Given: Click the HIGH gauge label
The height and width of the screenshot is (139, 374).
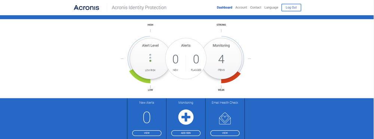Looking at the screenshot, I should (x=150, y=25).
